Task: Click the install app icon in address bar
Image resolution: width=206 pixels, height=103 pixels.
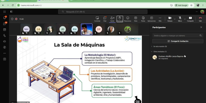Action: (171, 5)
